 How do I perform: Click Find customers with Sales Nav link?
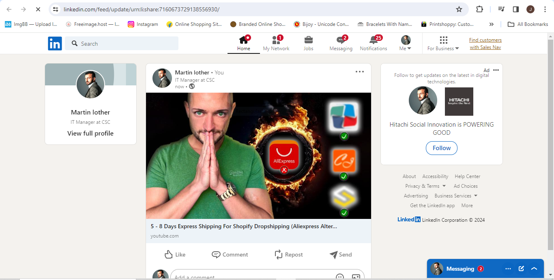coord(485,44)
